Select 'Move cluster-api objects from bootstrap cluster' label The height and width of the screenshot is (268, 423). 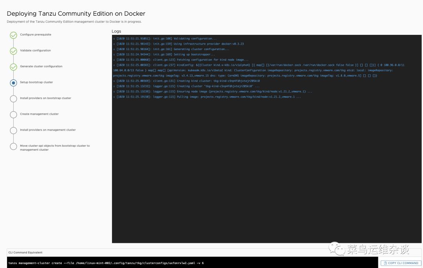[55, 147]
